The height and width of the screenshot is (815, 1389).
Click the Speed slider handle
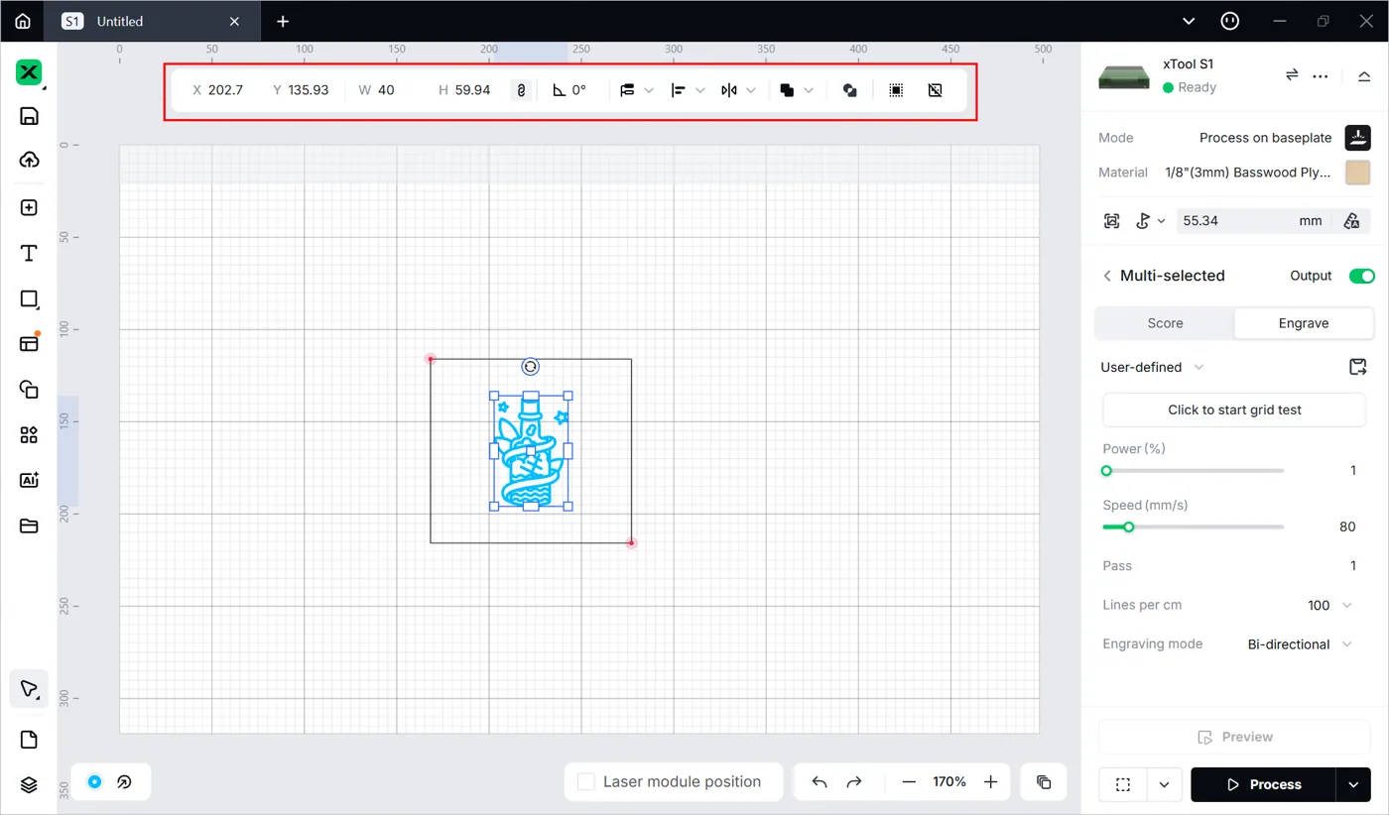(1128, 527)
